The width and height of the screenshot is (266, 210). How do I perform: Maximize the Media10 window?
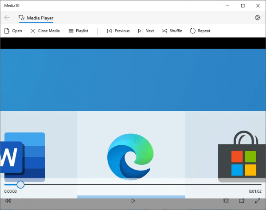[243, 6]
